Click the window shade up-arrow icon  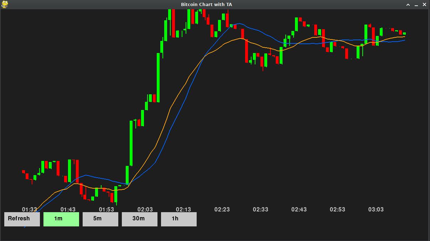408,5
